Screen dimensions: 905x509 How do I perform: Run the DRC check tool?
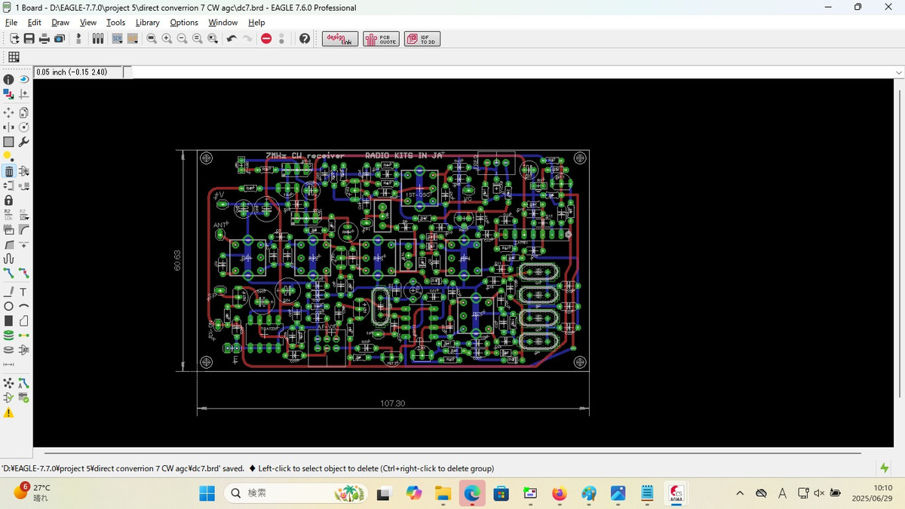(24, 397)
